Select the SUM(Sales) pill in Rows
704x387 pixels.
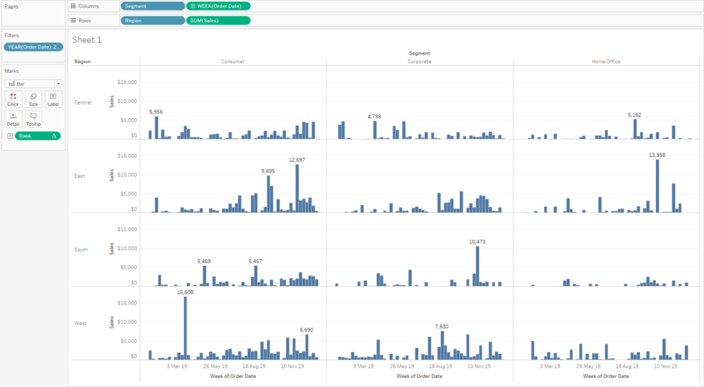pos(218,21)
